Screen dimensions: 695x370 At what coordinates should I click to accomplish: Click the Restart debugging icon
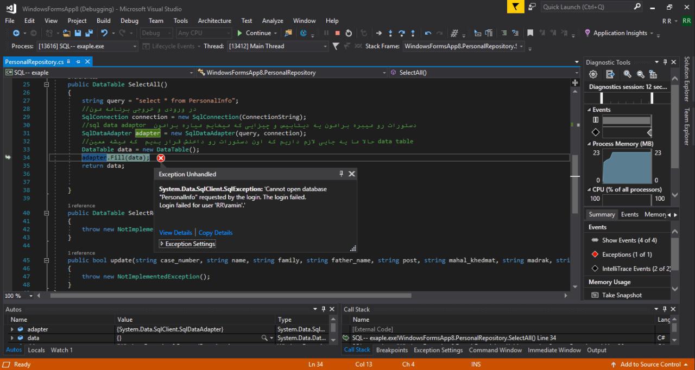point(349,33)
